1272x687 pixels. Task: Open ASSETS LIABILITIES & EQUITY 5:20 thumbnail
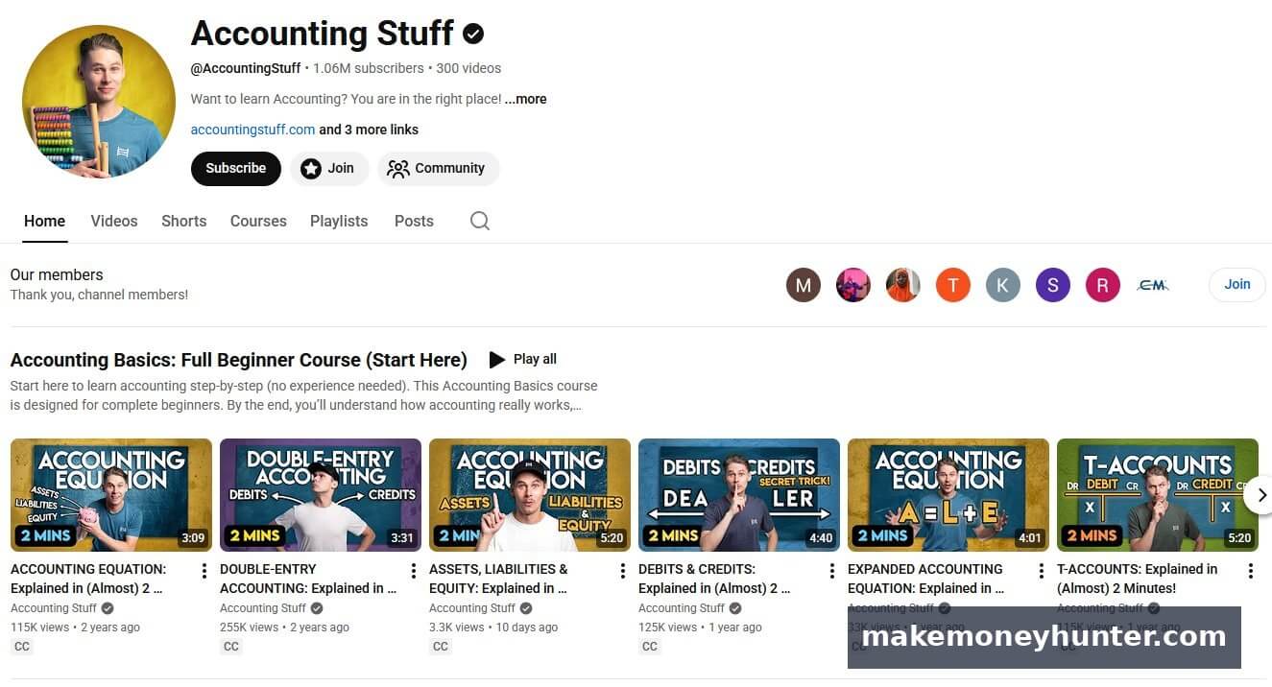click(530, 495)
